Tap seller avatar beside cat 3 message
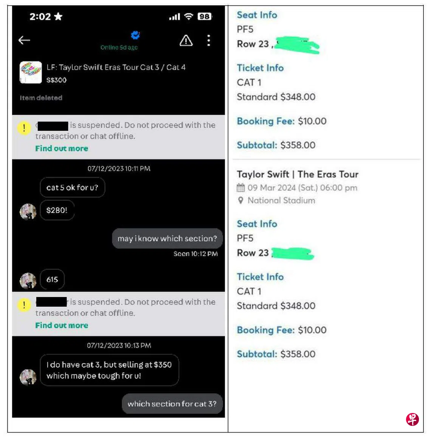Viewport: 431px width, 438px height. coord(28,377)
